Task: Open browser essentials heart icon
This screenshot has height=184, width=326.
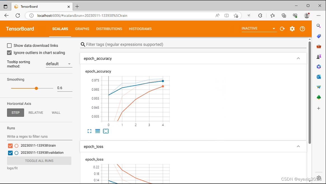Action: click(295, 16)
